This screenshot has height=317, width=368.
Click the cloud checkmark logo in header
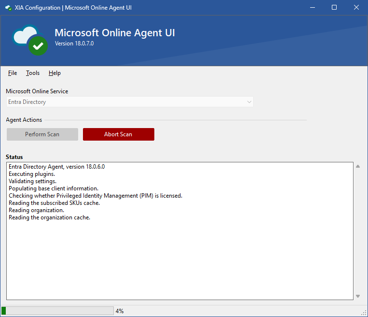[30, 40]
